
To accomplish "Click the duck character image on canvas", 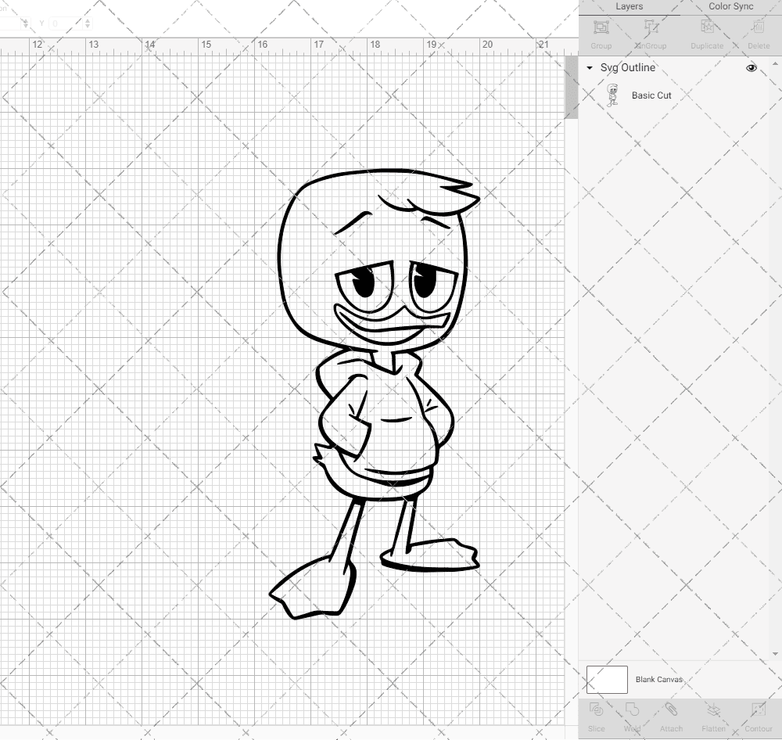I will (374, 394).
